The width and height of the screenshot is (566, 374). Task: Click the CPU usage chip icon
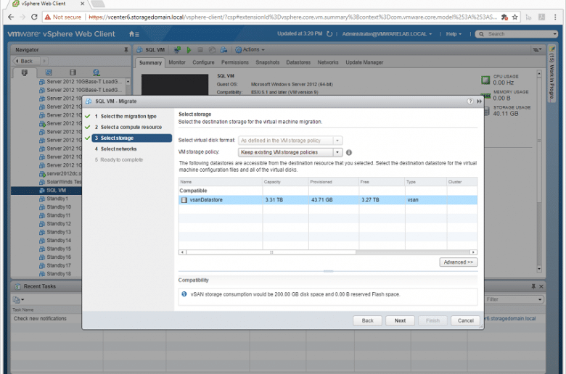click(x=485, y=80)
